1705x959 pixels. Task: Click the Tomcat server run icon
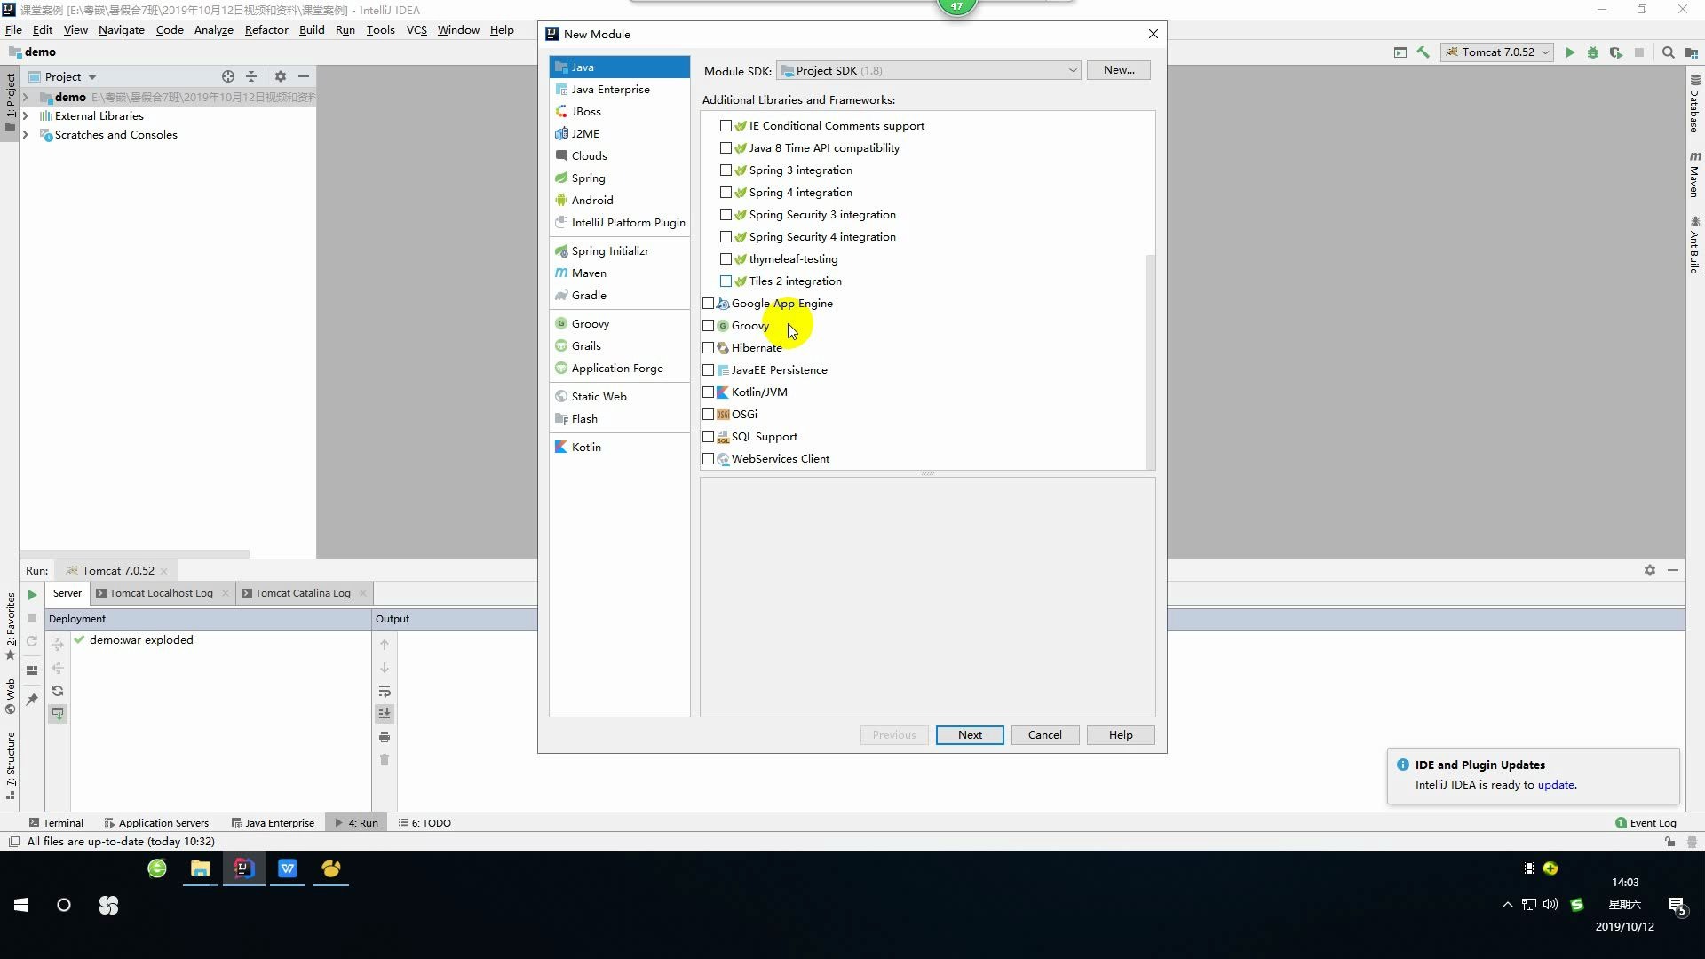coord(1568,52)
